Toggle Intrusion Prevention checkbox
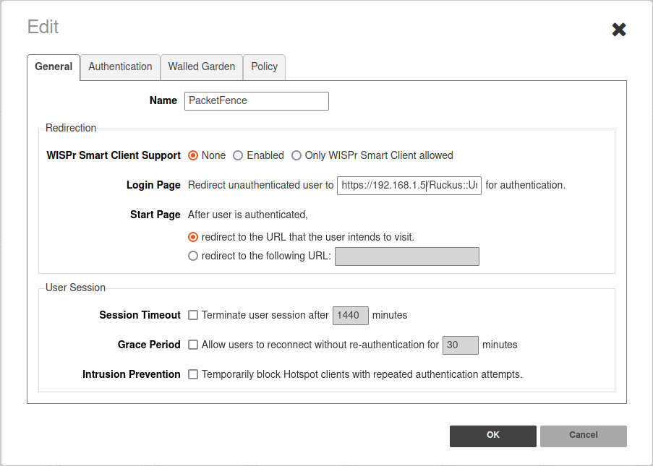 (193, 374)
